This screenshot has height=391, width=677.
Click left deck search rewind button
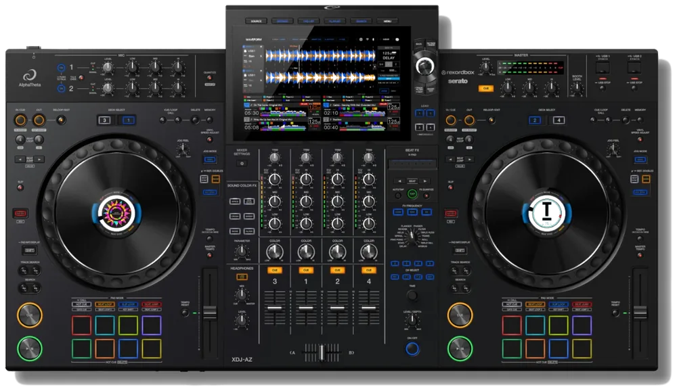24,288
